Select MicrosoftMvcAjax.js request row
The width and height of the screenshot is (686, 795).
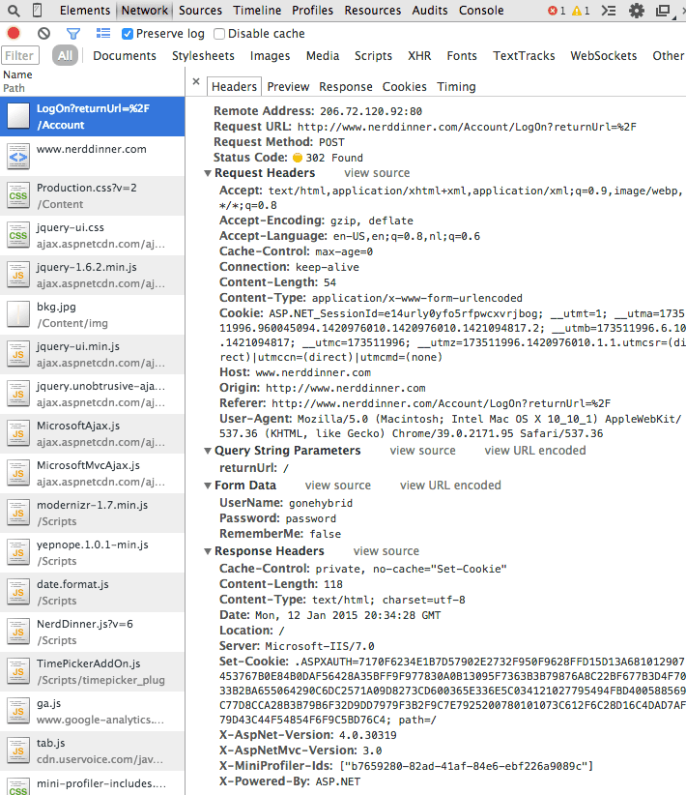tap(92, 474)
